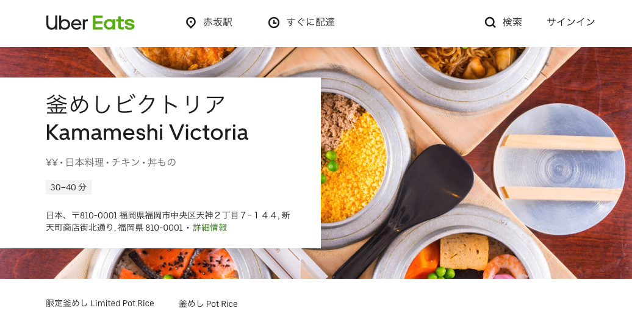Click the round metal lid with chopsticks
Image resolution: width=632 pixels, height=327 pixels.
click(559, 168)
